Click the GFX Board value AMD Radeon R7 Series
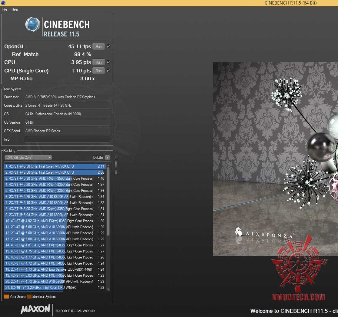This screenshot has width=338, height=317. tap(67, 131)
